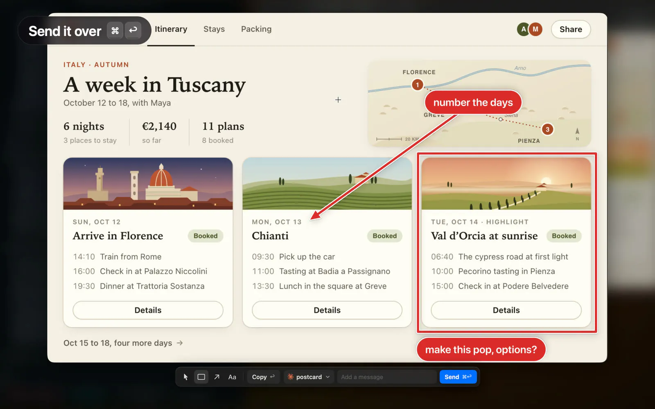The image size is (655, 409).
Task: Select the 'number the days' annotation label
Action: (x=473, y=102)
